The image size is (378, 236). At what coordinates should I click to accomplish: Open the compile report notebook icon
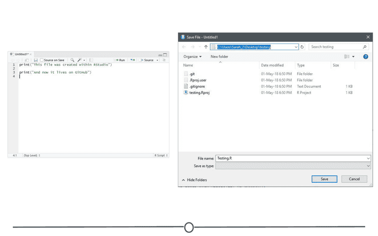[x=91, y=60]
